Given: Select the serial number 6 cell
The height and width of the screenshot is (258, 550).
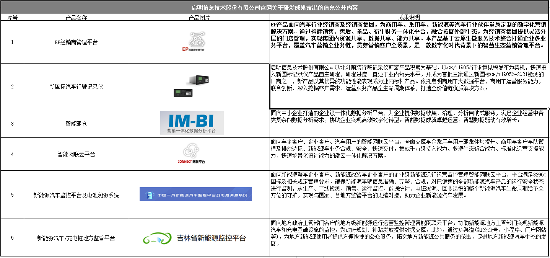Looking at the screenshot, I should click(x=12, y=238).
